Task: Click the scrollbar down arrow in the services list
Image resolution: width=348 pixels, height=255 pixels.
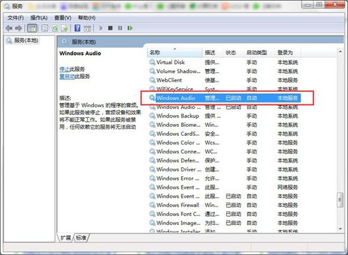Action: [x=340, y=229]
